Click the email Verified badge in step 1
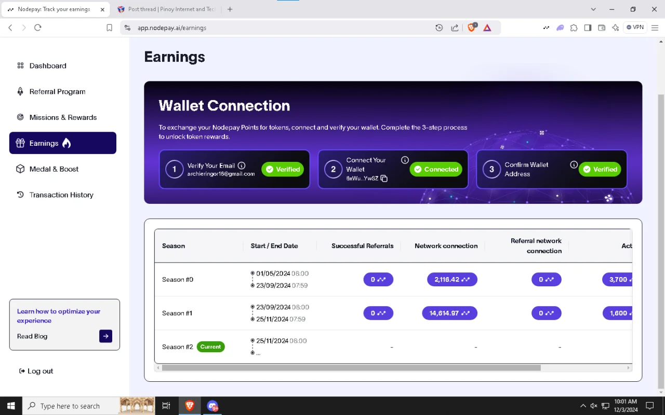Viewport: 665px width, 415px height. 283,169
